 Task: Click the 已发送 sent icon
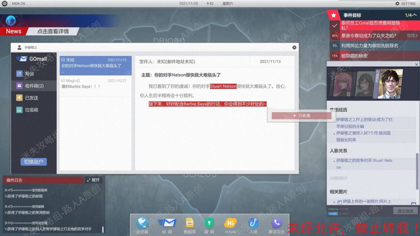click(19, 97)
